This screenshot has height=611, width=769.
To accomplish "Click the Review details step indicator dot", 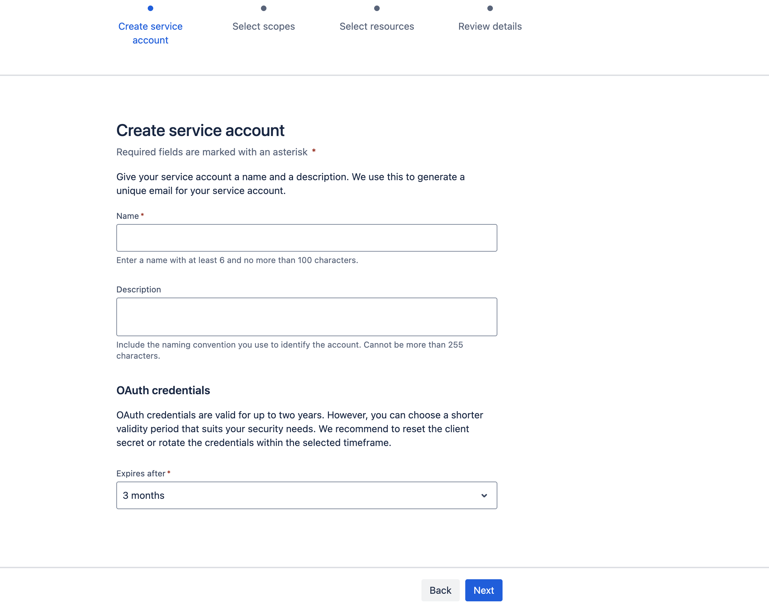I will click(x=490, y=8).
